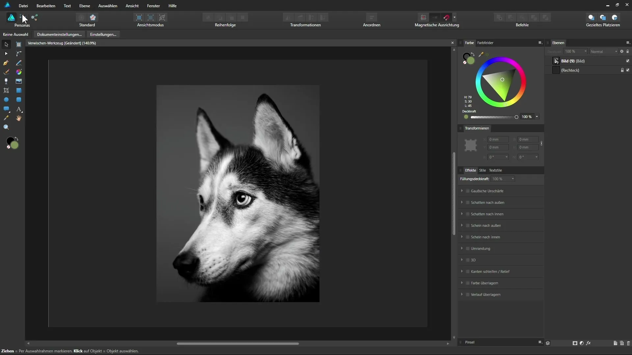Open the Ansicht menu

coord(132,6)
